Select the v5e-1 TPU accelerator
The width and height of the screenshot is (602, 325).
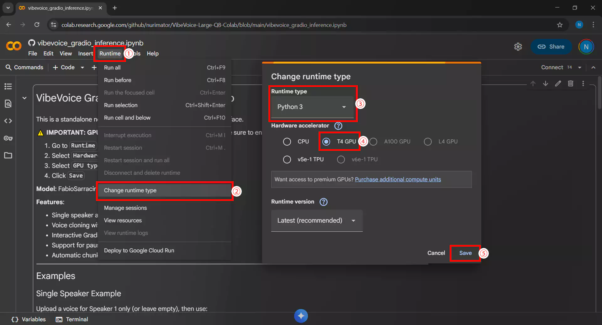pos(287,159)
